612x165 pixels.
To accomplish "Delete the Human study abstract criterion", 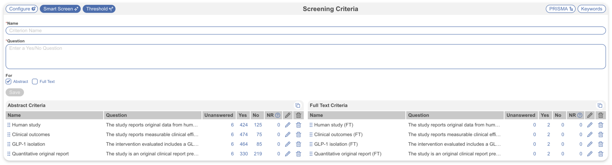I will click(298, 125).
